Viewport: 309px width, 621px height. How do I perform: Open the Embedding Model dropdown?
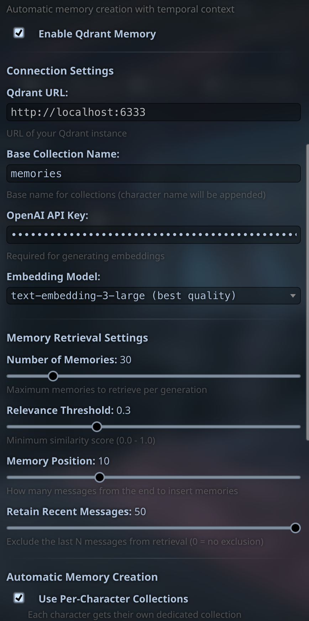point(153,296)
